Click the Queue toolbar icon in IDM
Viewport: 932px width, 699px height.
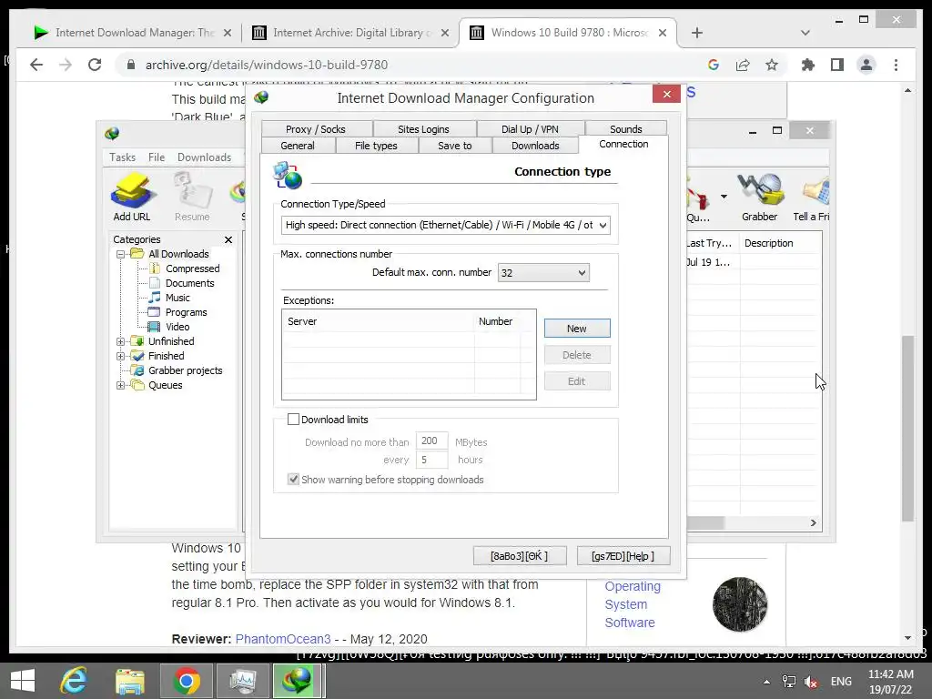click(x=699, y=199)
